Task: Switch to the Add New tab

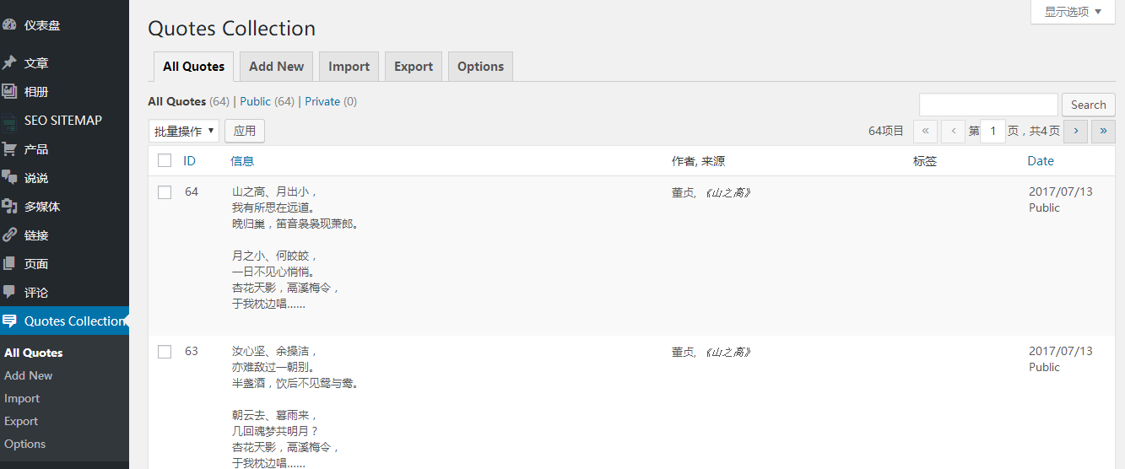Action: 276,67
